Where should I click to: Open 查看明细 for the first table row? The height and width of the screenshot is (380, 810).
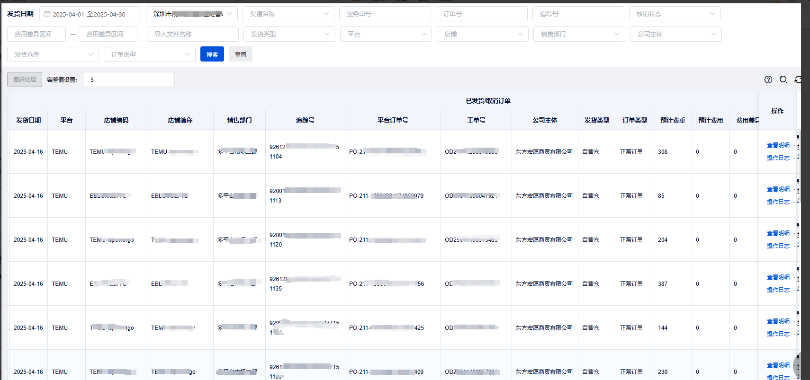778,145
